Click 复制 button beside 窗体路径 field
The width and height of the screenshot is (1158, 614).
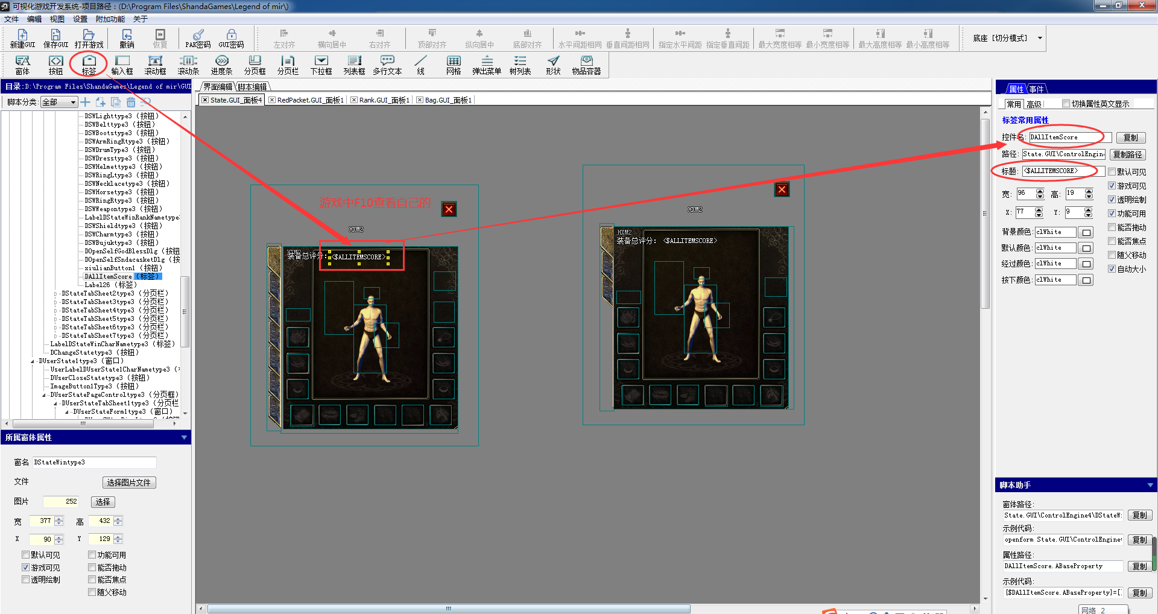point(1139,515)
